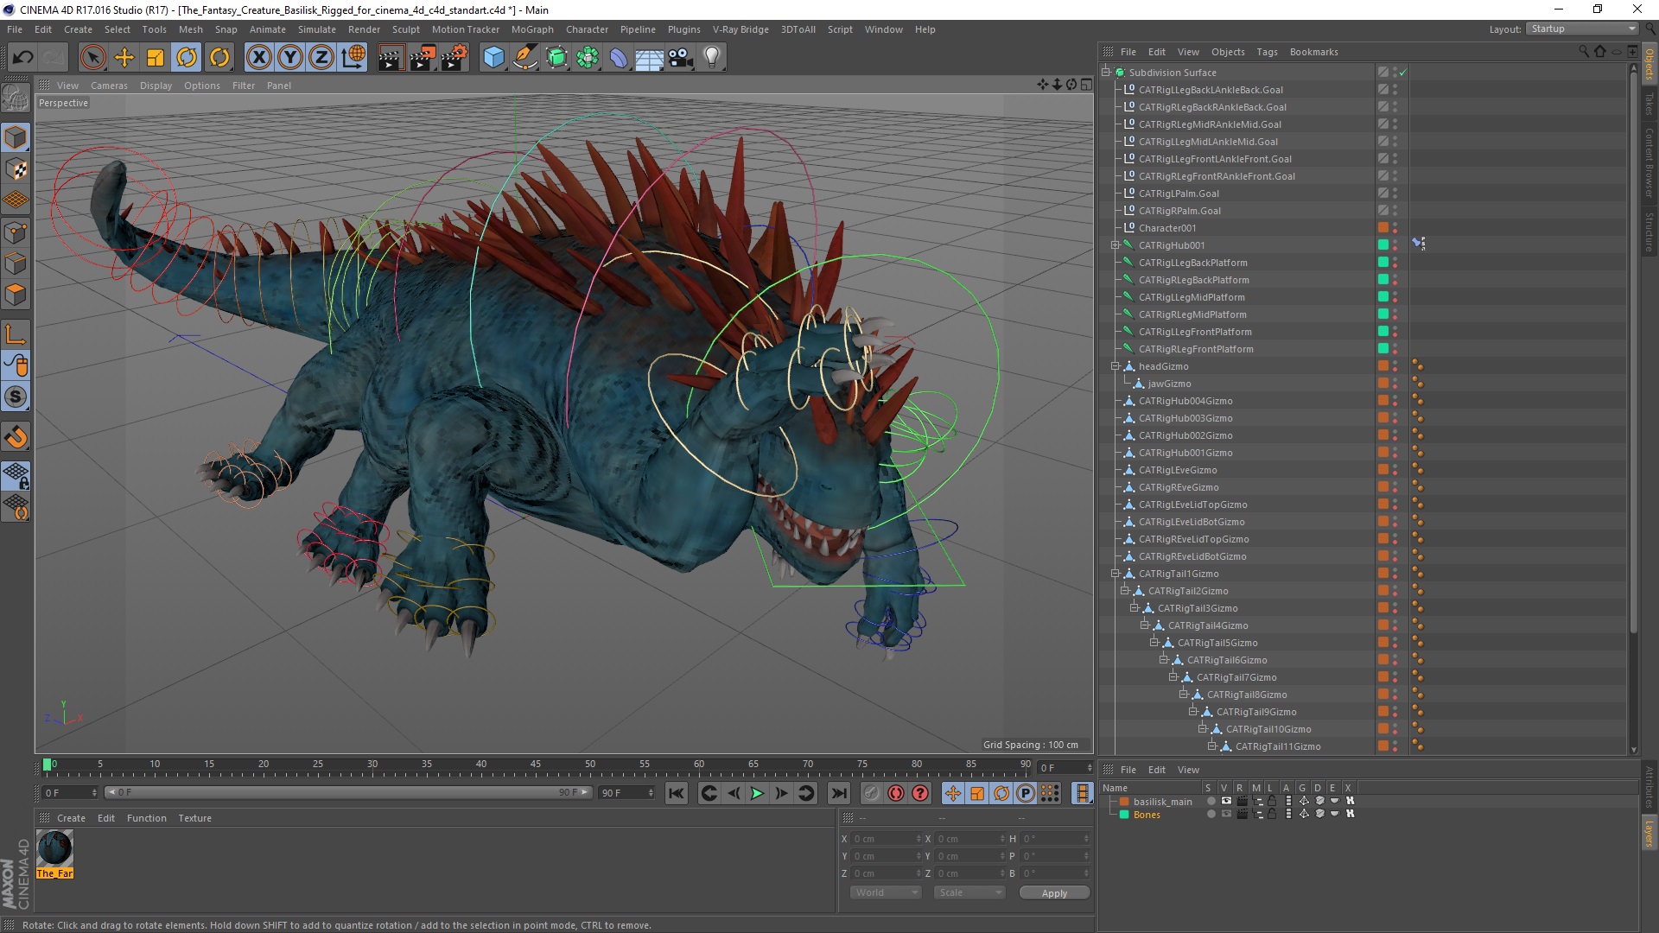1659x933 pixels.
Task: Open the Scale mode dropdown
Action: tap(969, 892)
